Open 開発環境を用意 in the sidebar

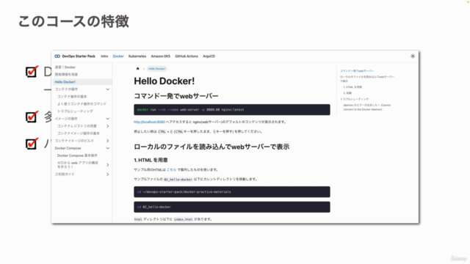(x=66, y=75)
